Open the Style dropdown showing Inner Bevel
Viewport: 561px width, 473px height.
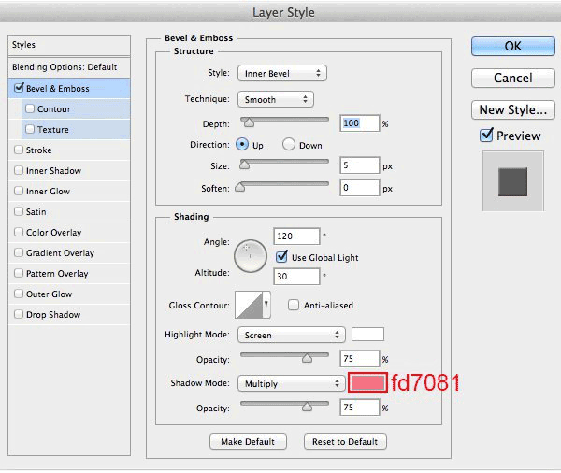(x=282, y=73)
